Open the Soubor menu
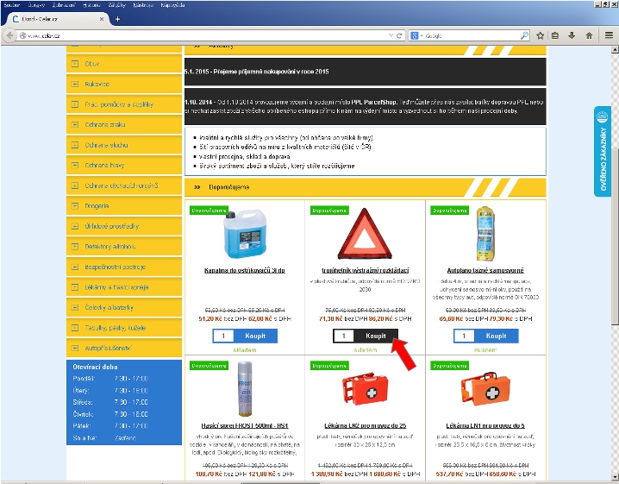This screenshot has height=484, width=619. (11, 5)
